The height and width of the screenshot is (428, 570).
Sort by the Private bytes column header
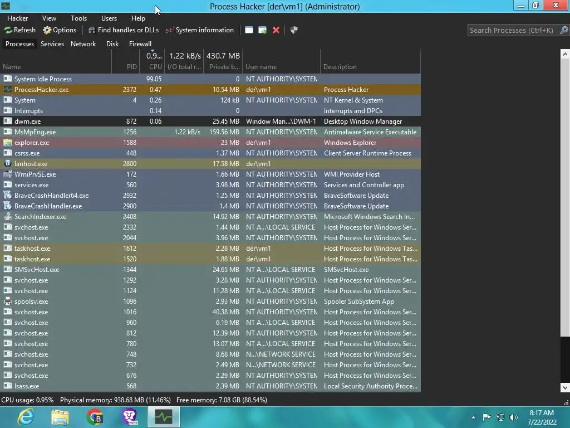click(x=223, y=61)
